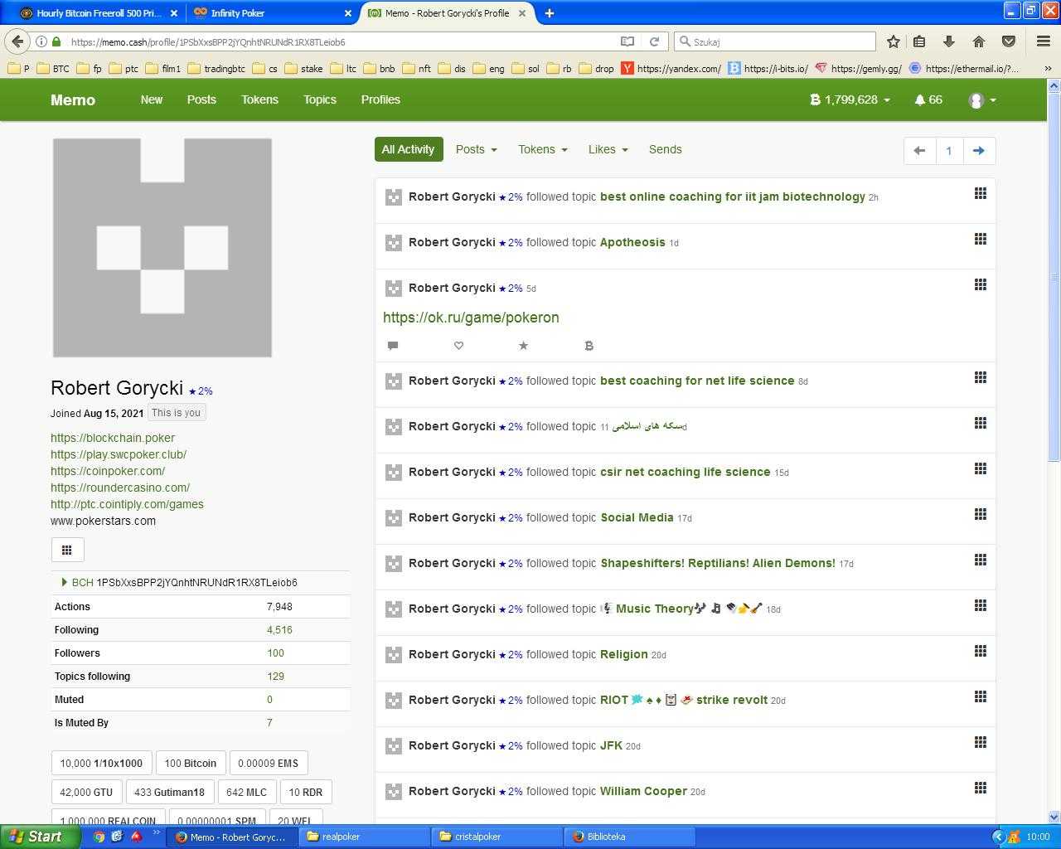This screenshot has width=1061, height=849.
Task: Go to browser home icon
Action: [x=978, y=41]
